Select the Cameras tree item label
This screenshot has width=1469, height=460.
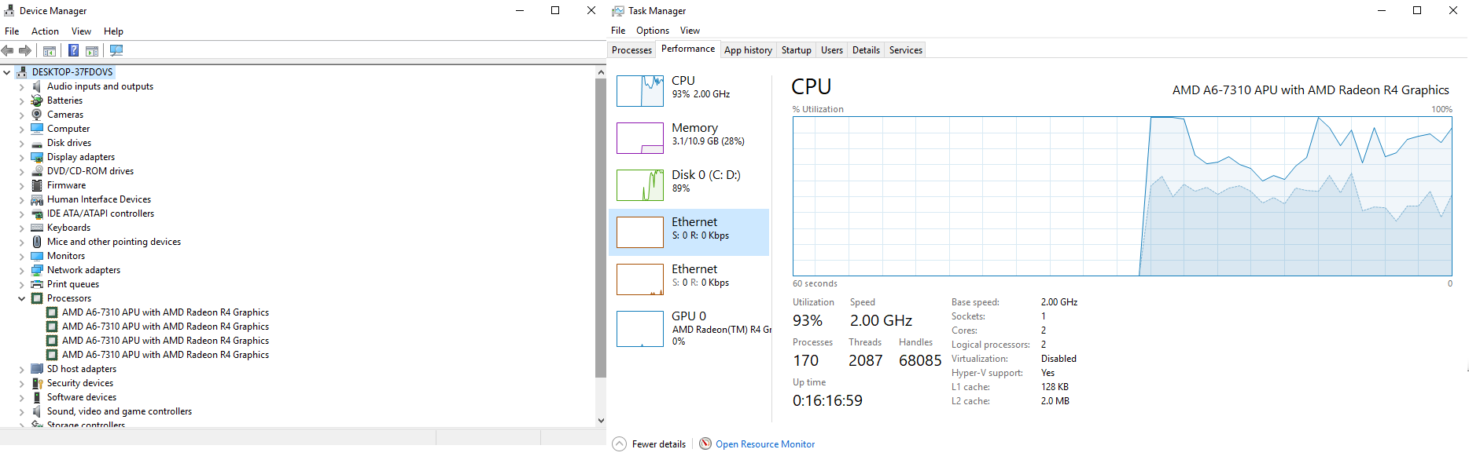point(65,115)
